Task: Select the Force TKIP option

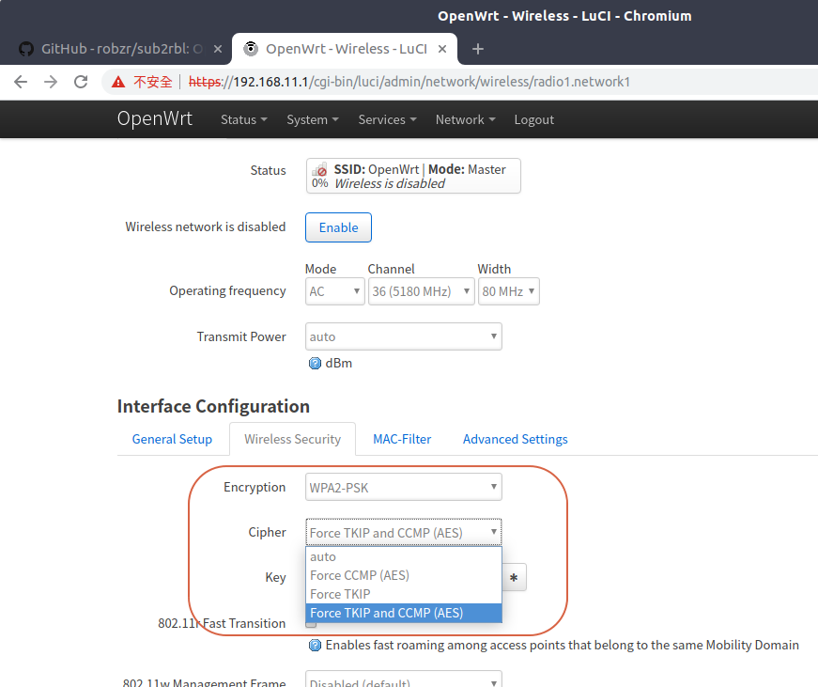Action: tap(404, 594)
